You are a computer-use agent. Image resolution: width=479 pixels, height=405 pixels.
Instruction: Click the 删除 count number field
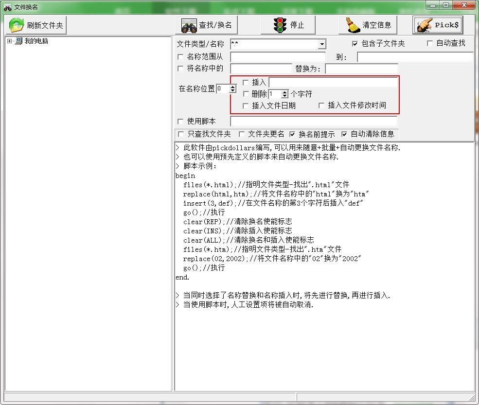(275, 94)
